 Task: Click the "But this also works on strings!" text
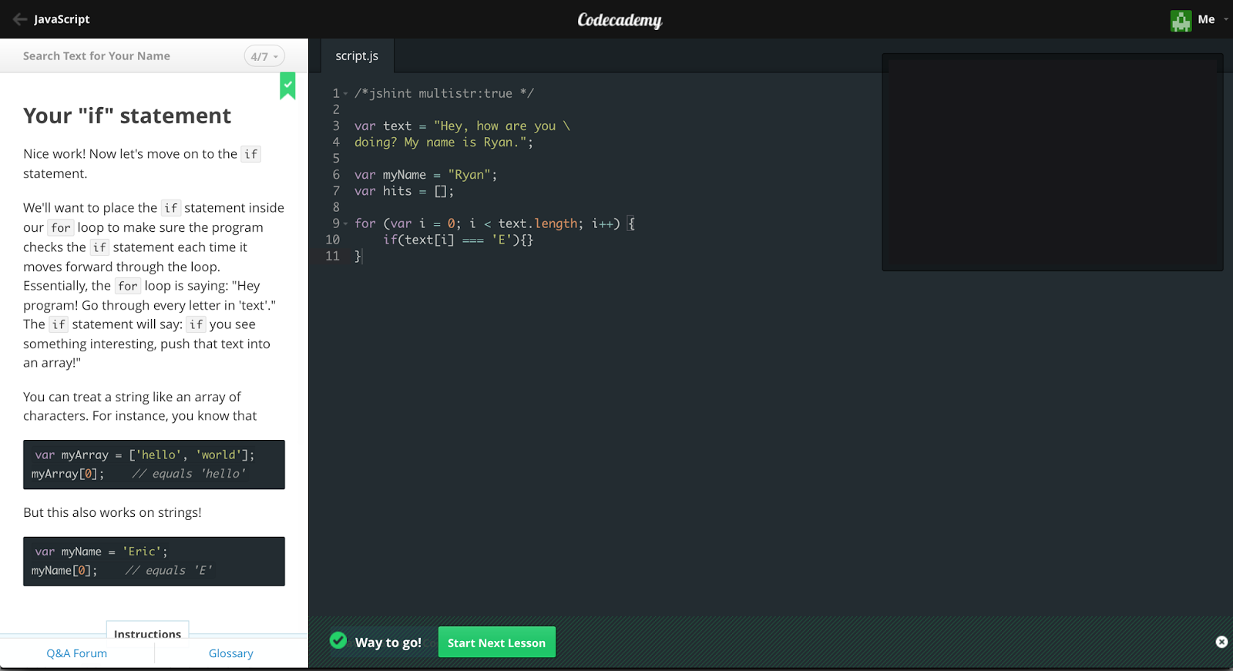113,512
